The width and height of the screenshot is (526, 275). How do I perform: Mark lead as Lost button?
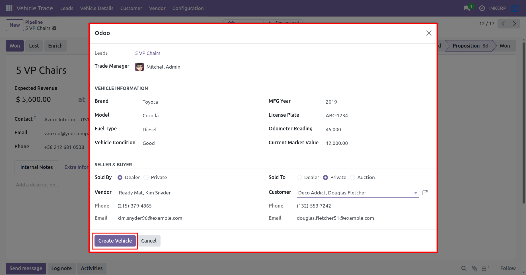point(34,46)
